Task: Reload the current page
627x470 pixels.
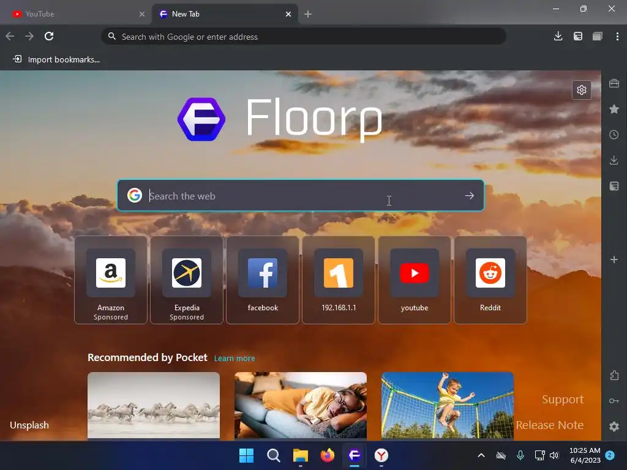Action: point(49,36)
